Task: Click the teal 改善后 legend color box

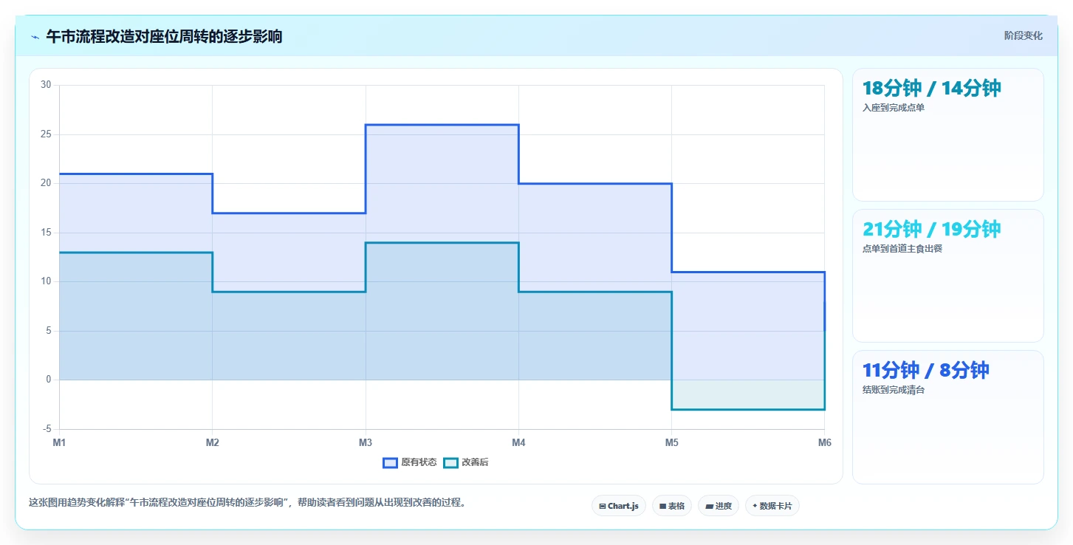Action: tap(450, 463)
